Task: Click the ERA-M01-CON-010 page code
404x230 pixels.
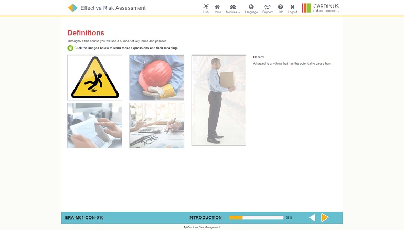Action: [84, 217]
